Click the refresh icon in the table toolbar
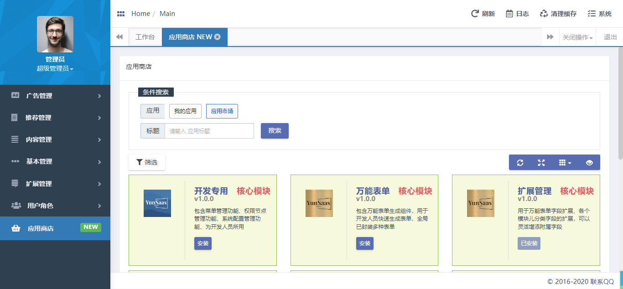Image resolution: width=623 pixels, height=289 pixels. point(520,163)
